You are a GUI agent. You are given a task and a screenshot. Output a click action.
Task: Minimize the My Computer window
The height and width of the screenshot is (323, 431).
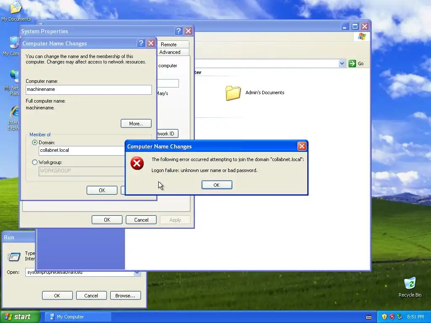pos(345,26)
